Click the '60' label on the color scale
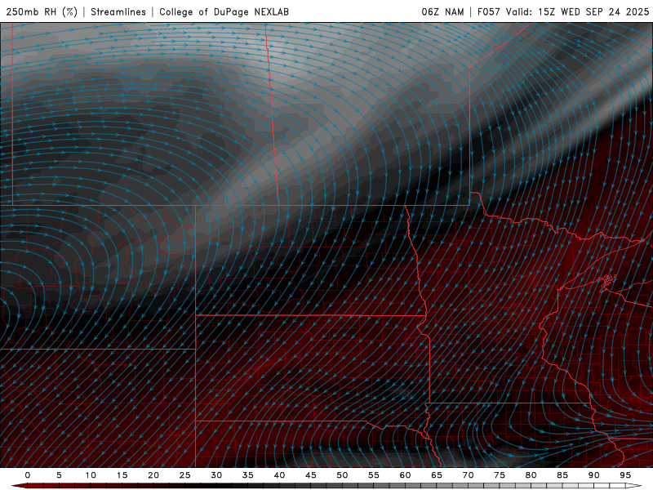The height and width of the screenshot is (490, 653). (x=405, y=475)
